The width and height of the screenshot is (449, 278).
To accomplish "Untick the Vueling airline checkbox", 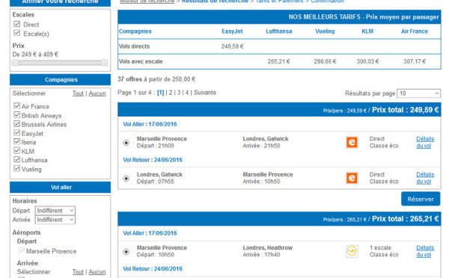I will 17,168.
